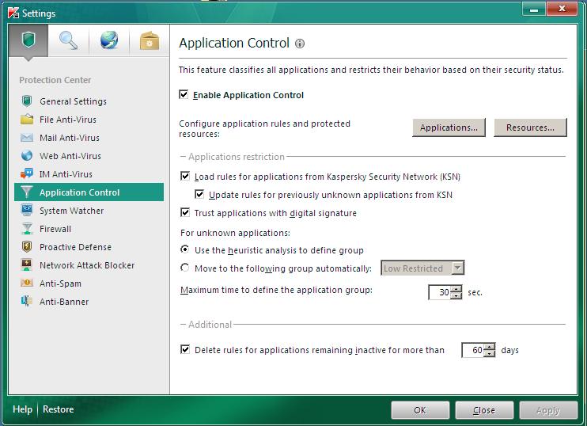The width and height of the screenshot is (587, 426).
Task: Uncheck Enable Application Control checkbox
Action: pyautogui.click(x=184, y=95)
